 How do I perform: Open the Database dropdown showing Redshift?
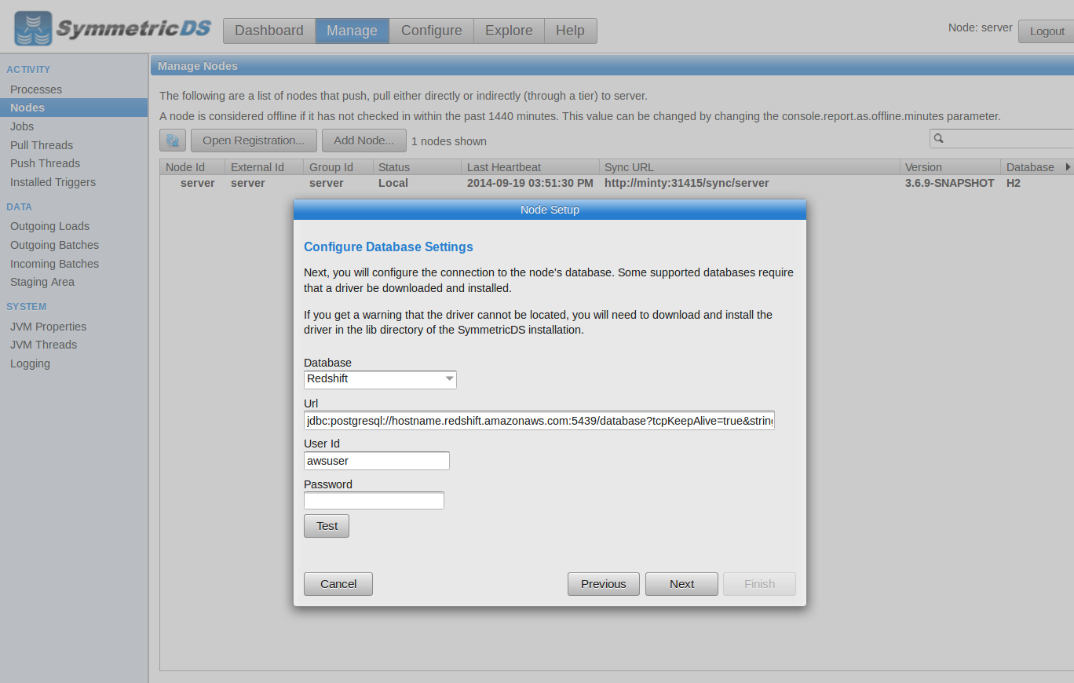(x=380, y=379)
